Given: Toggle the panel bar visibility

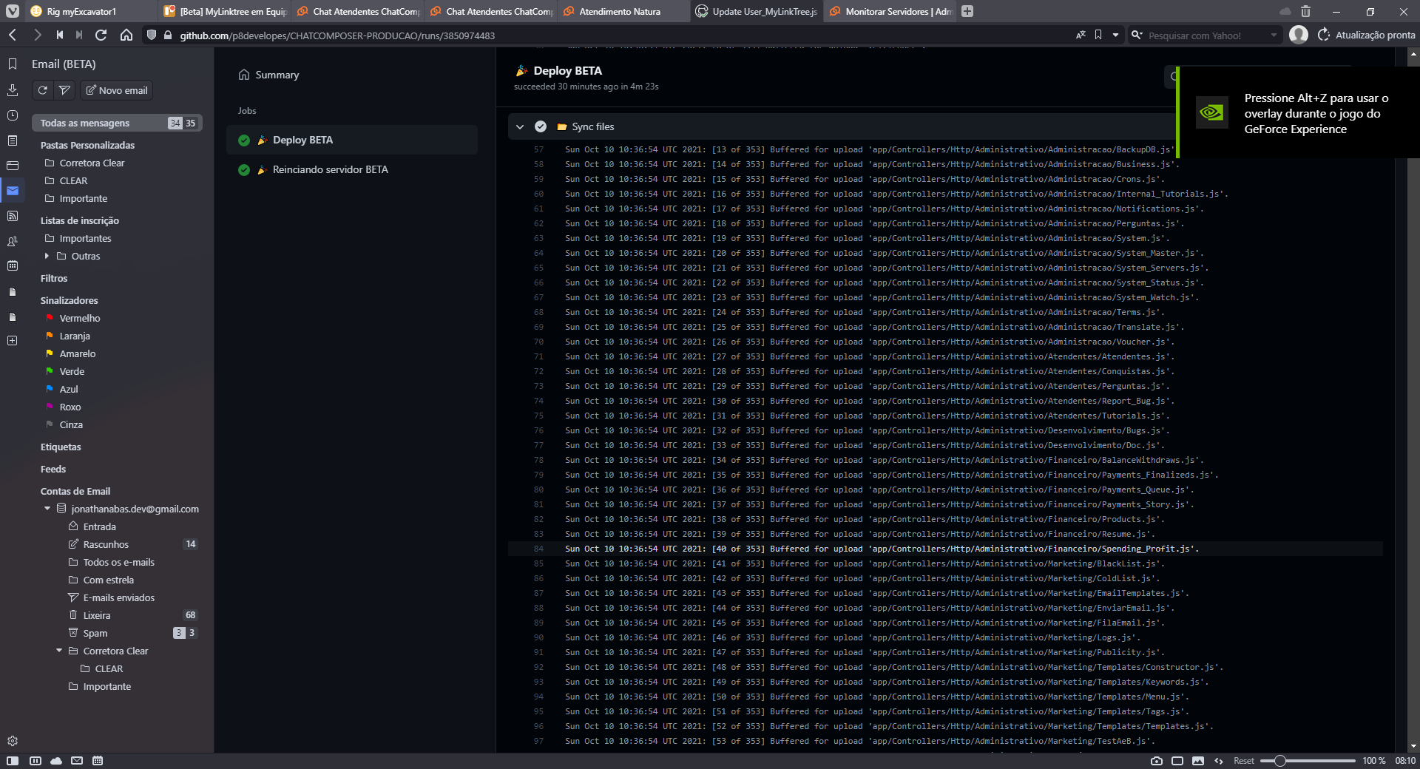Looking at the screenshot, I should (x=13, y=761).
